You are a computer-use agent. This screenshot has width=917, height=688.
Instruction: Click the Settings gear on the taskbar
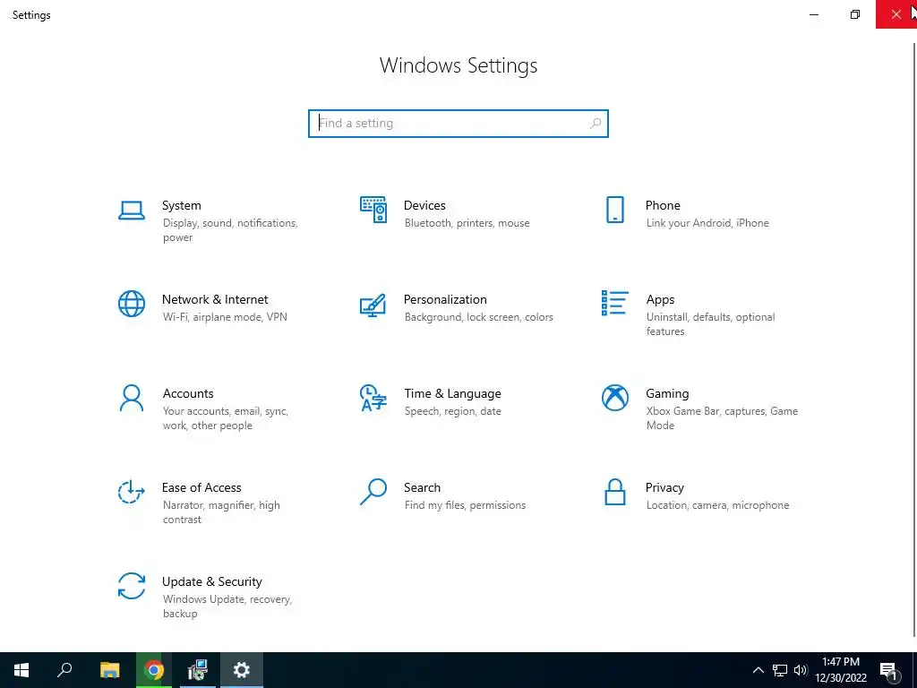(242, 670)
